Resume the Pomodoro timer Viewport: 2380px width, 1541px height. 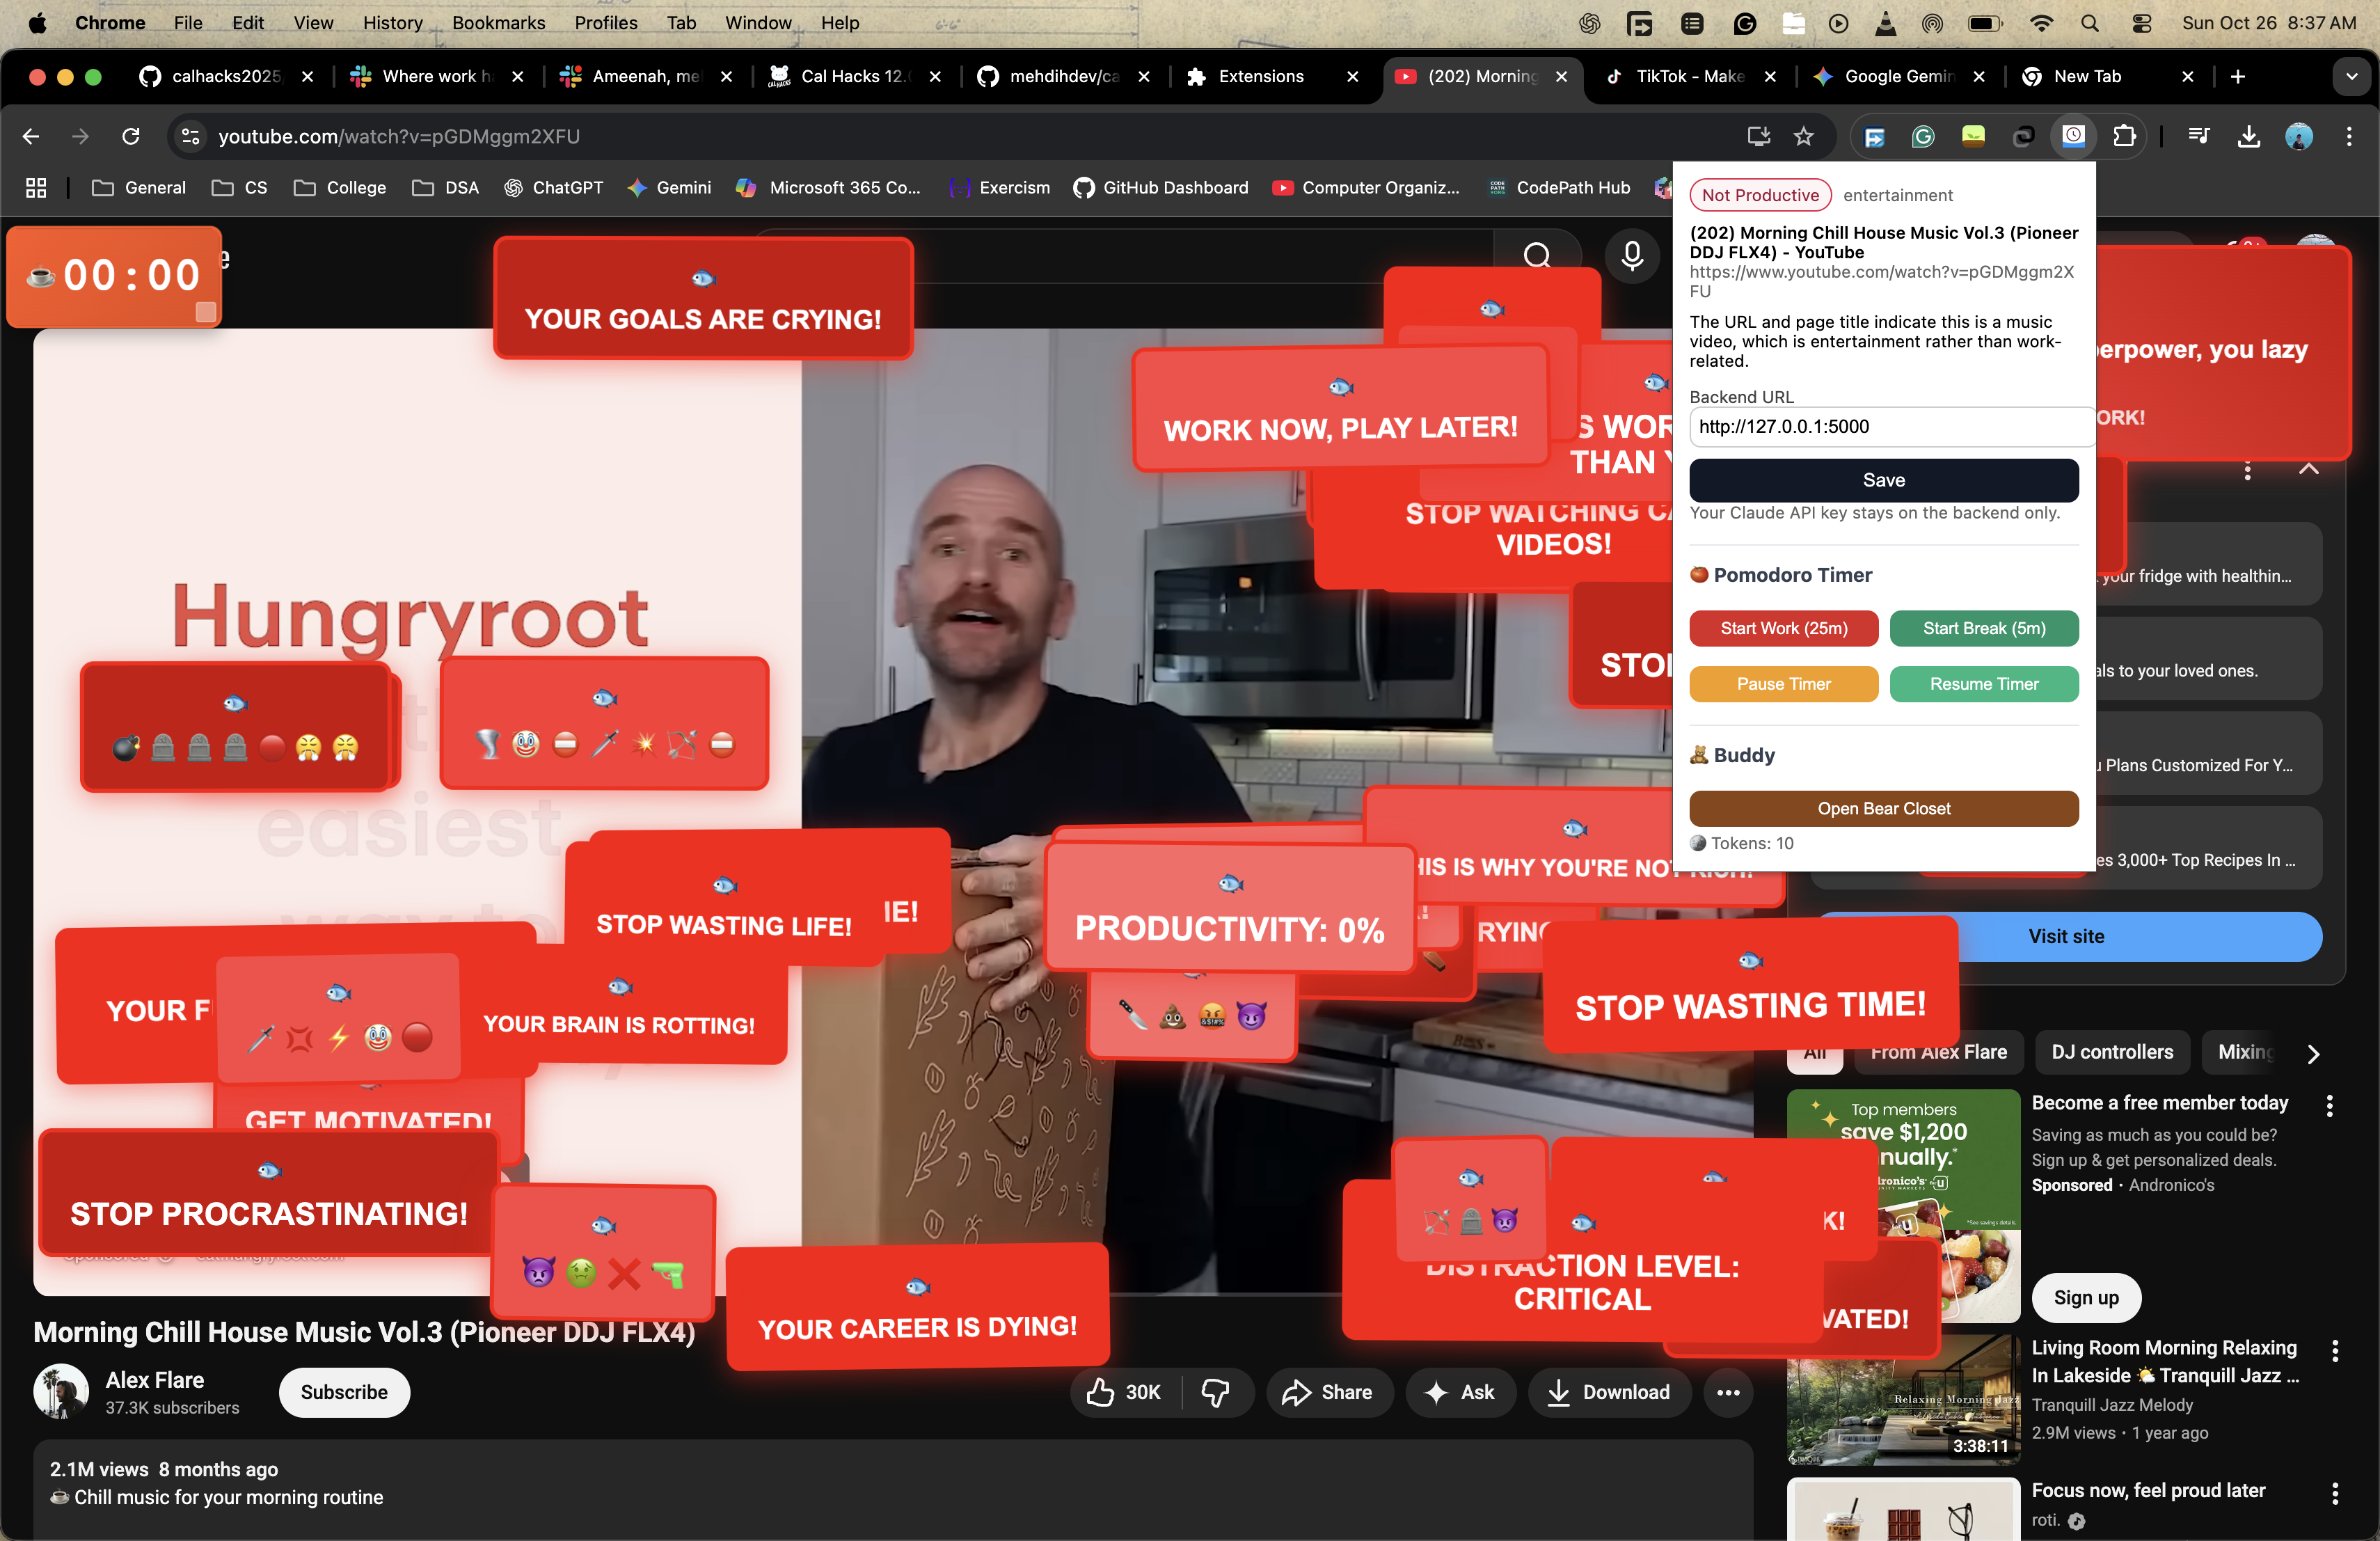1983,684
